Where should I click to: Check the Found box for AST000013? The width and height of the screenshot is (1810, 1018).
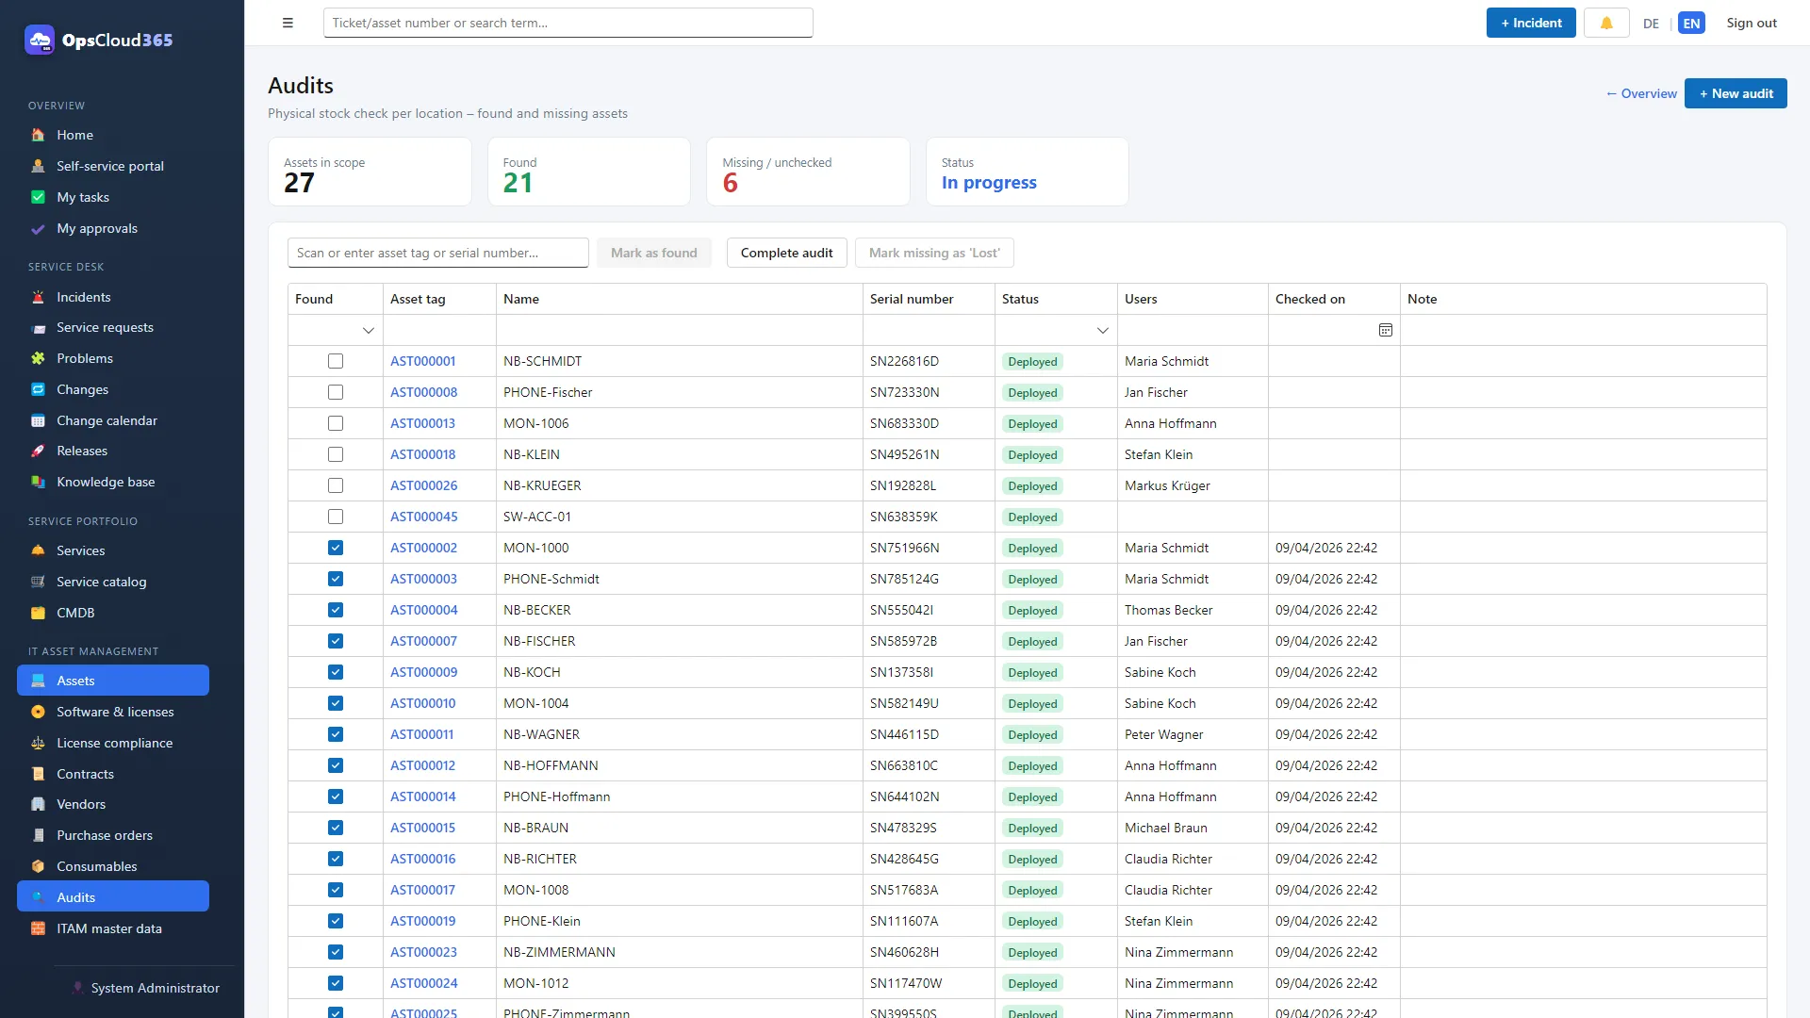pos(336,423)
